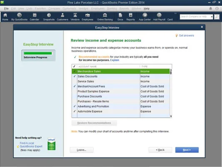Open Find A Local QuickBooks Expert link
222x167 pixels.
[31, 145]
